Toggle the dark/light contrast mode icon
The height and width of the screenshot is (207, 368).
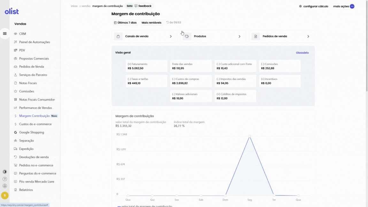tap(5, 172)
